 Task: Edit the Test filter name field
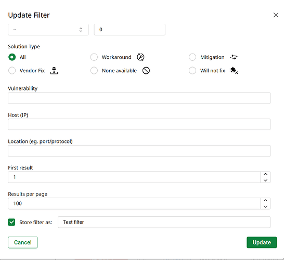[164, 222]
